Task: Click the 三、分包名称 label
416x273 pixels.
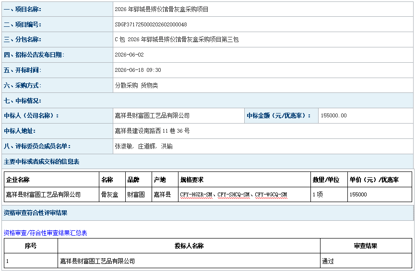Action: pyautogui.click(x=23, y=39)
